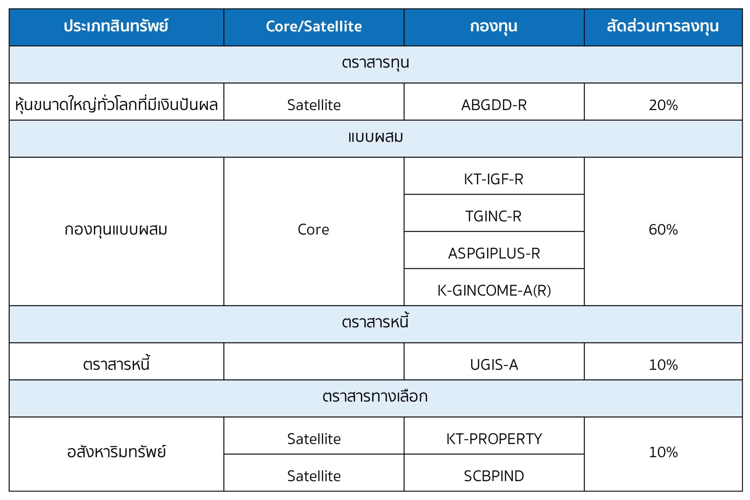The image size is (750, 500).
Task: Click the ประเภทสินทรัพย์ column header
Action: (116, 27)
